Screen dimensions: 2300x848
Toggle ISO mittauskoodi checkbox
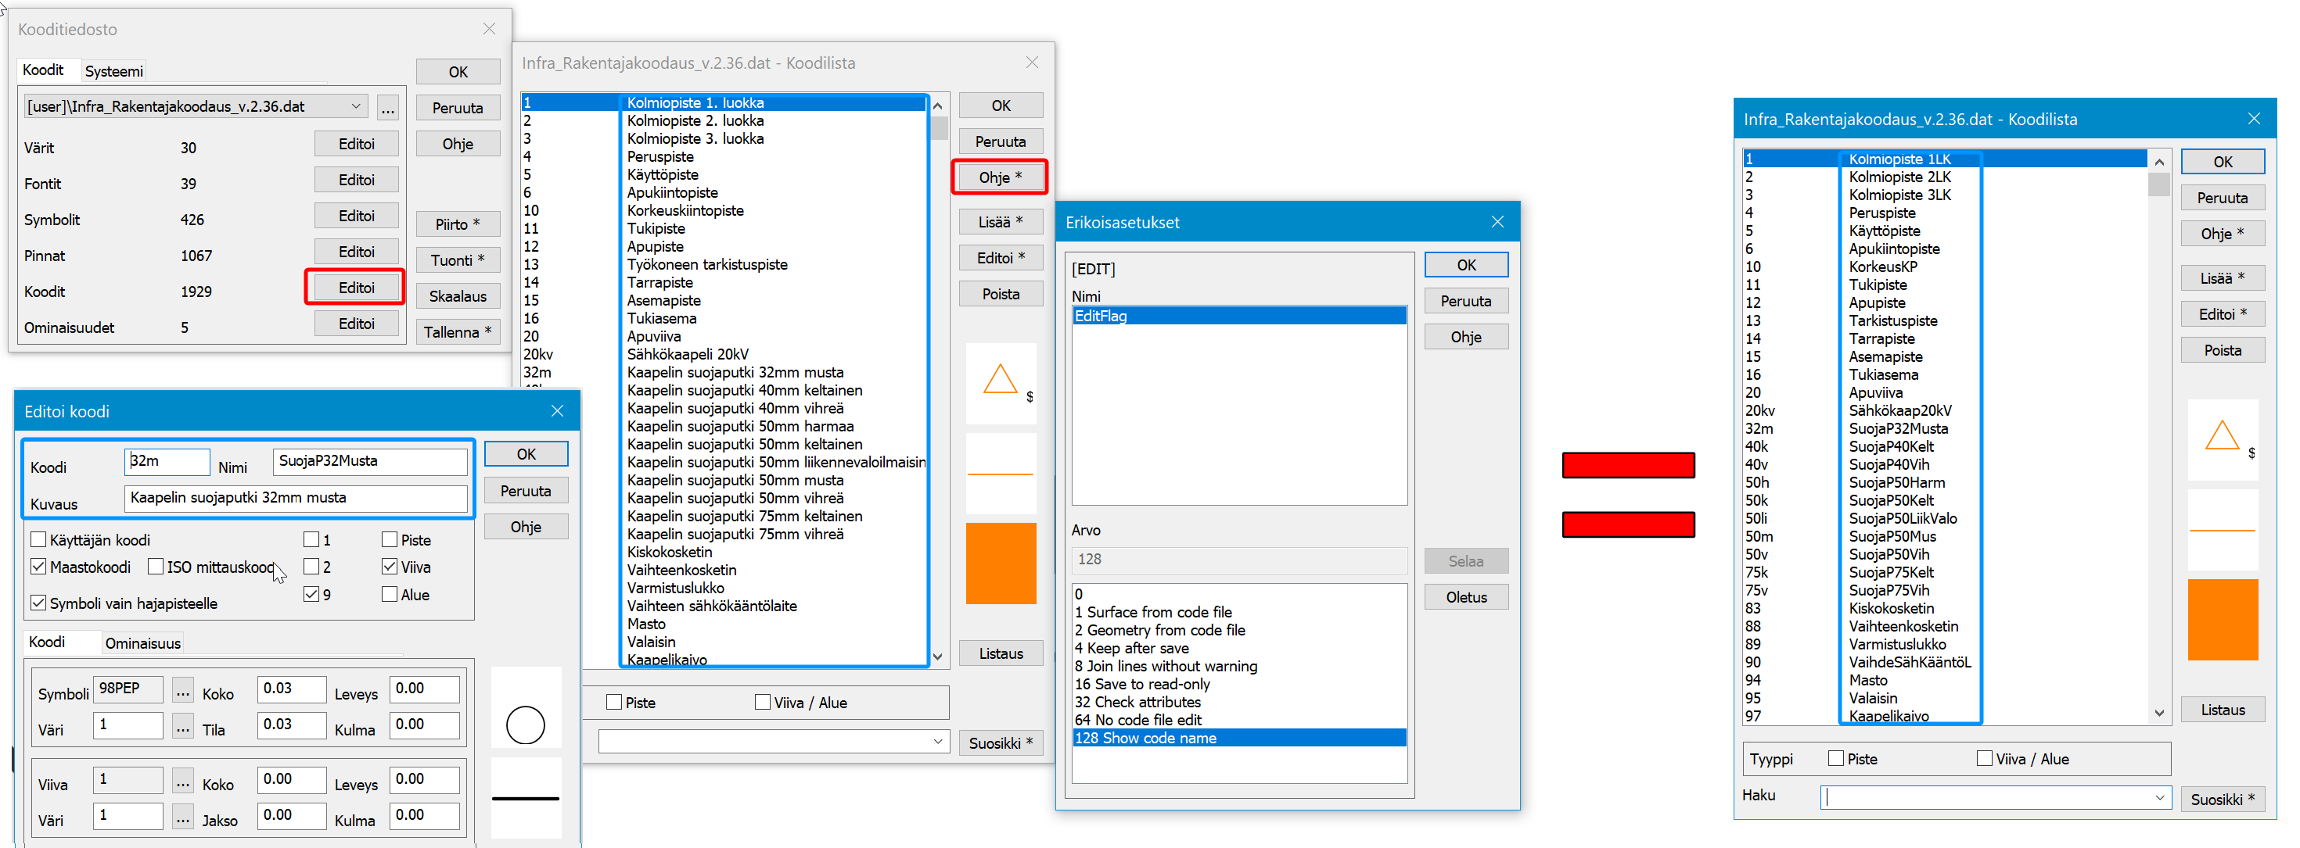point(156,566)
